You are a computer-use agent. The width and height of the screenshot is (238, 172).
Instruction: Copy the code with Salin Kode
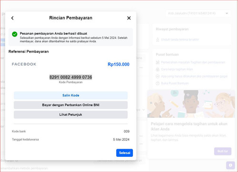[x=70, y=96]
